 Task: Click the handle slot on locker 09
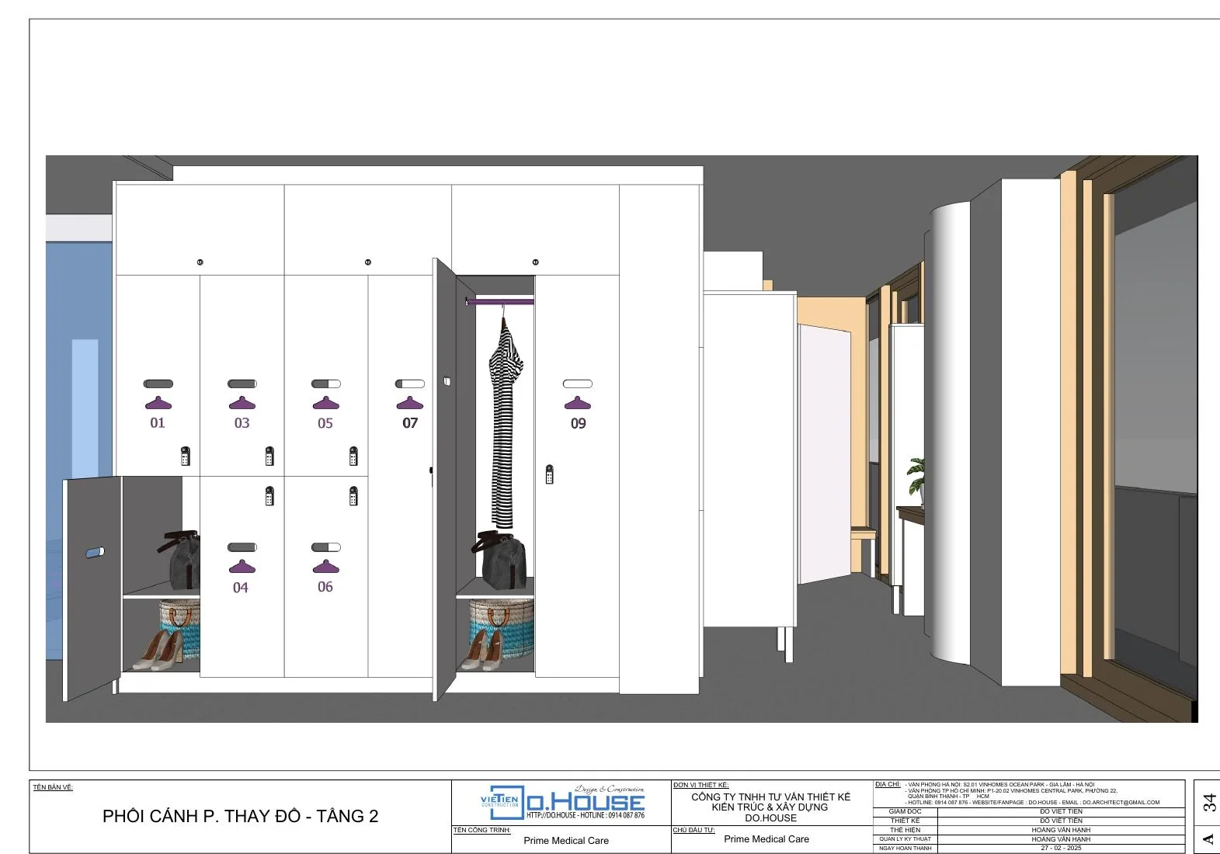pyautogui.click(x=577, y=384)
